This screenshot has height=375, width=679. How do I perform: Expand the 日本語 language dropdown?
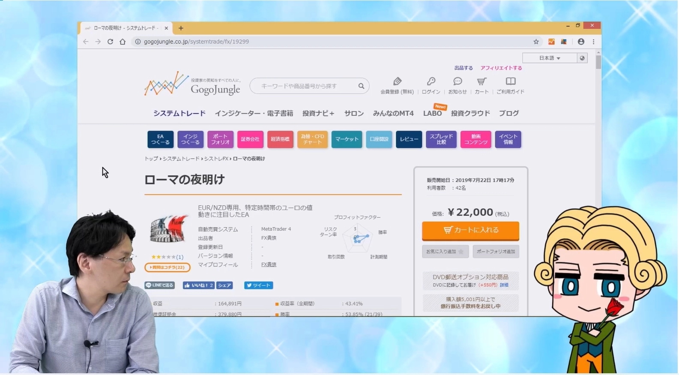coord(550,58)
